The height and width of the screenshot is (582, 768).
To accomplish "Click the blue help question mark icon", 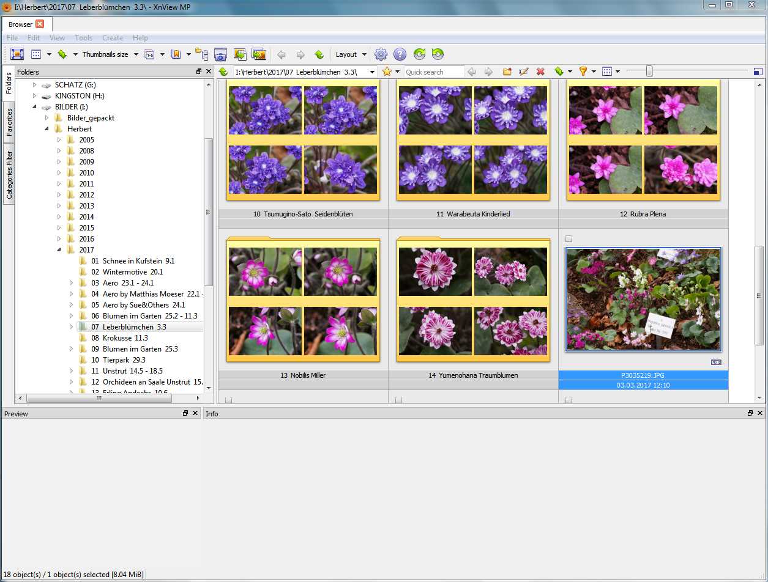I will click(400, 54).
